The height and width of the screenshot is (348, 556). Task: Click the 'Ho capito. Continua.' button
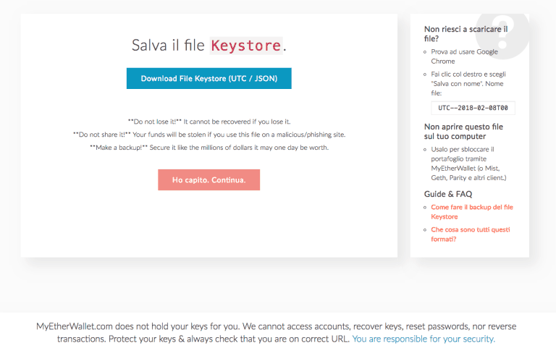coord(208,179)
